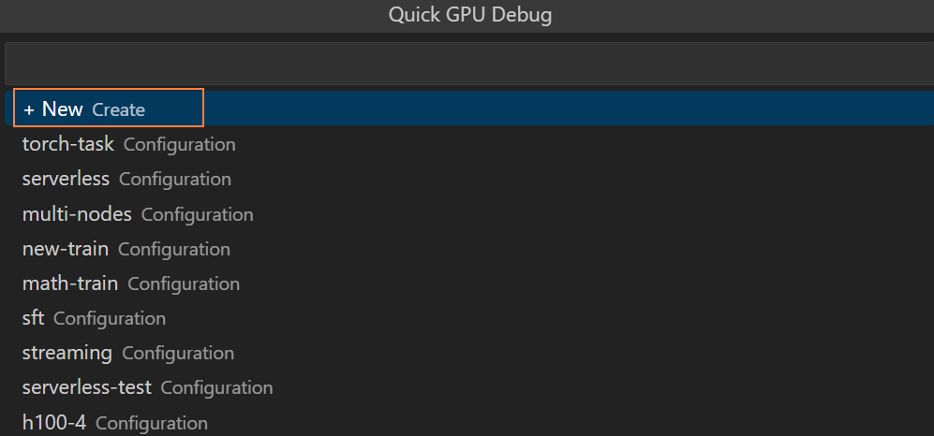This screenshot has height=436, width=934.
Task: Click the Configuration label beside multi-nodes
Action: click(x=197, y=214)
